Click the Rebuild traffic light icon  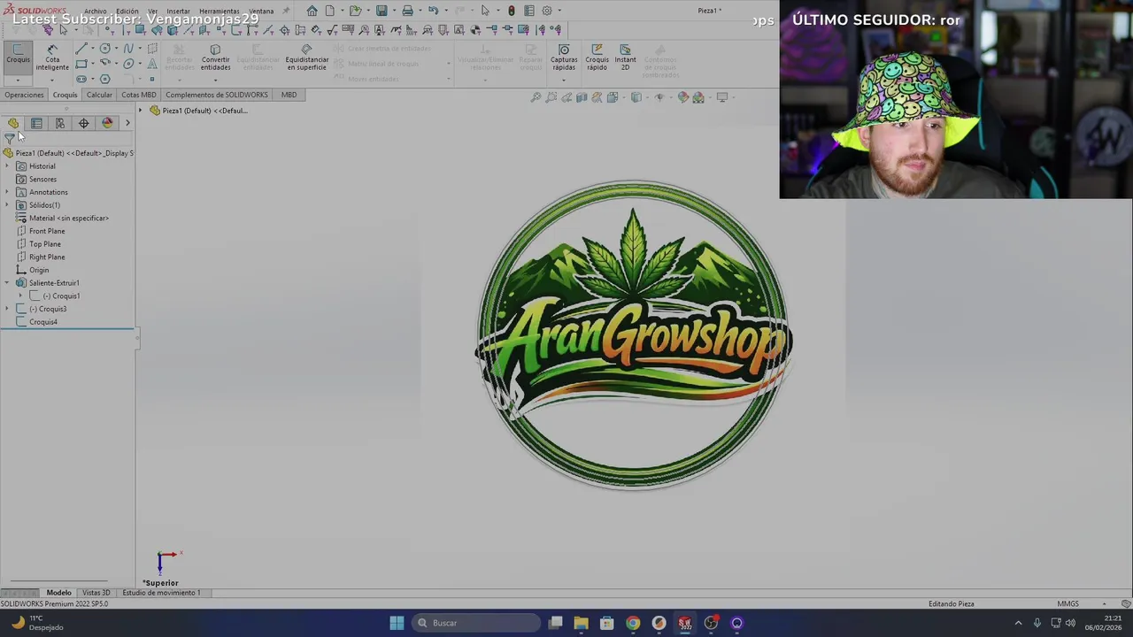coord(512,11)
